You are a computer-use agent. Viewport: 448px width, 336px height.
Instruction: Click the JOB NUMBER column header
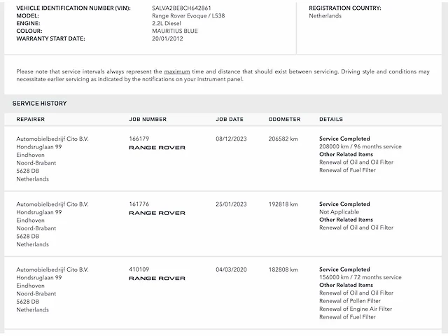(148, 120)
